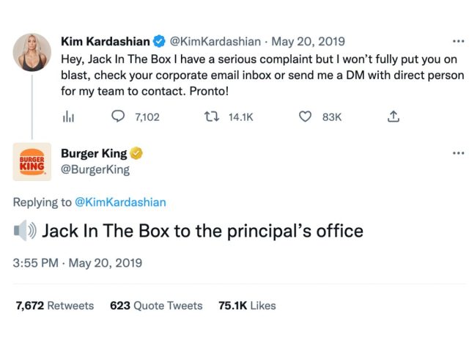Open the @BurgerKing handle link

pyautogui.click(x=95, y=169)
